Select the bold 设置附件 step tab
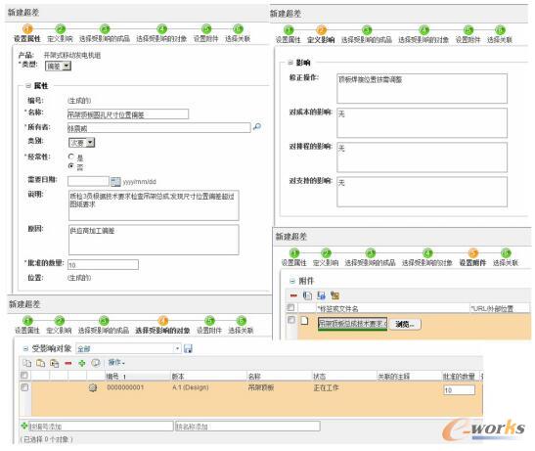 point(472,263)
